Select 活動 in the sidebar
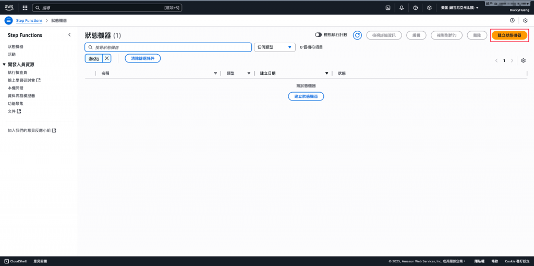 click(11, 55)
